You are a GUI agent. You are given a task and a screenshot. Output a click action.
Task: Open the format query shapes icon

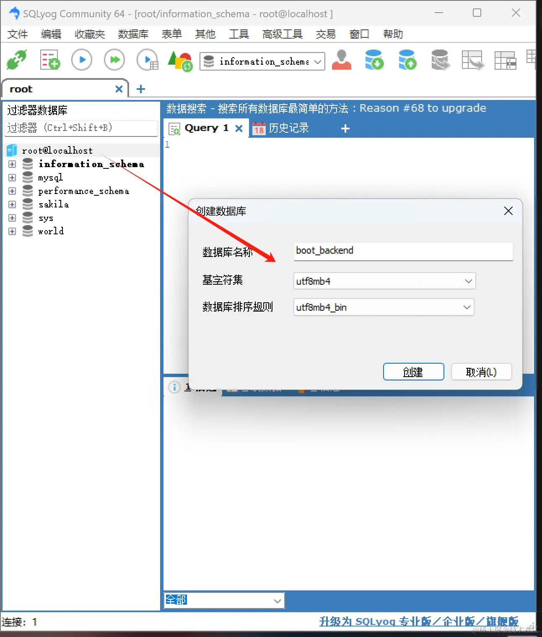click(x=180, y=61)
